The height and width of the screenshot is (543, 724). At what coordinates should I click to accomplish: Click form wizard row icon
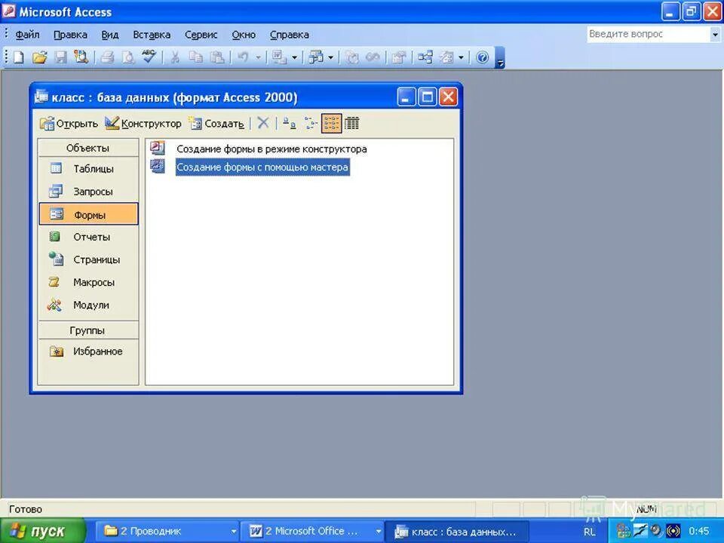[158, 166]
